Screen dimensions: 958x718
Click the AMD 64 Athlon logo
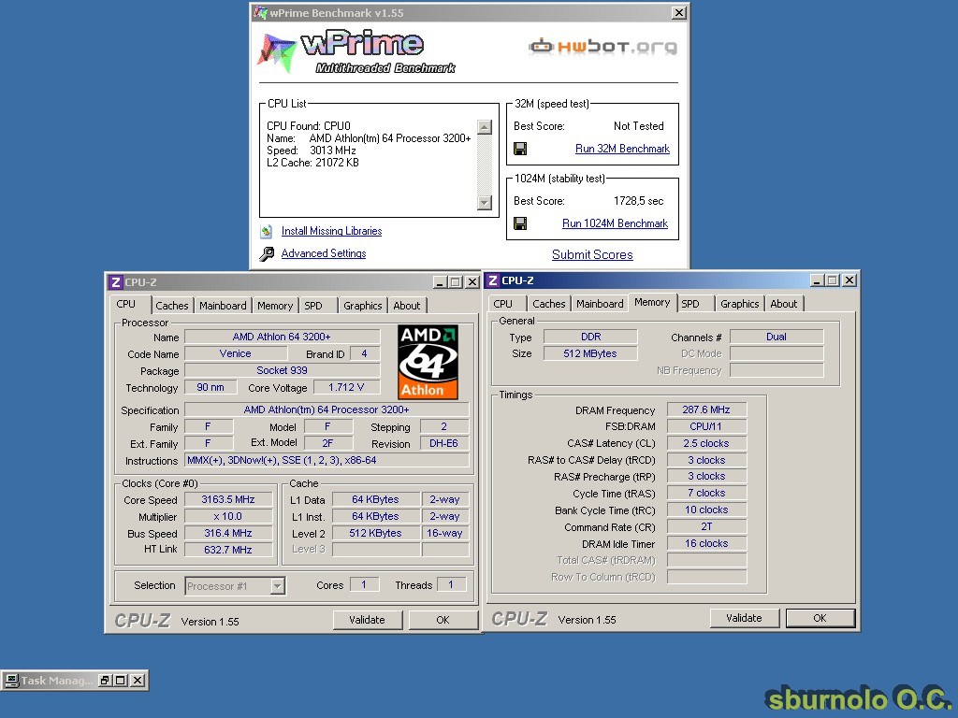tap(428, 362)
